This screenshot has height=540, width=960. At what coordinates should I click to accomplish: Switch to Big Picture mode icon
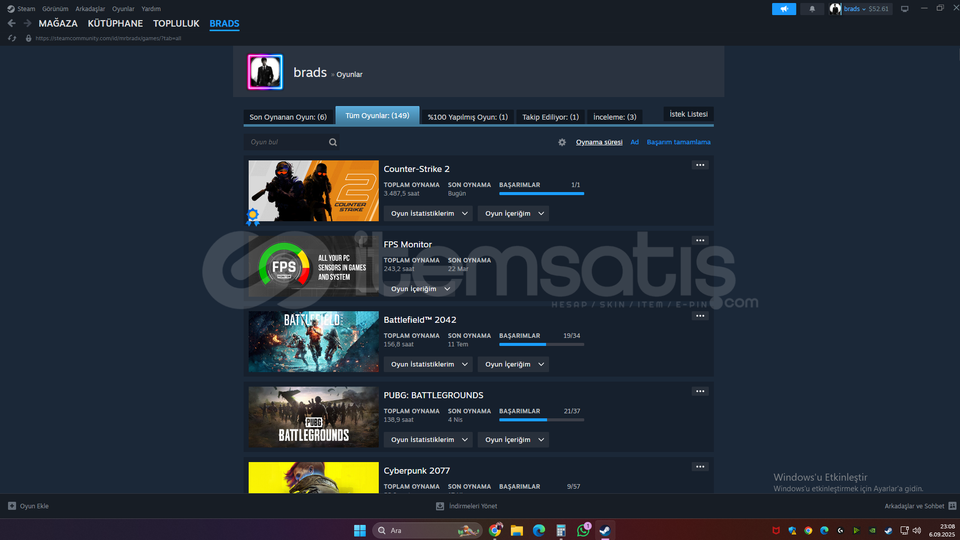coord(904,9)
